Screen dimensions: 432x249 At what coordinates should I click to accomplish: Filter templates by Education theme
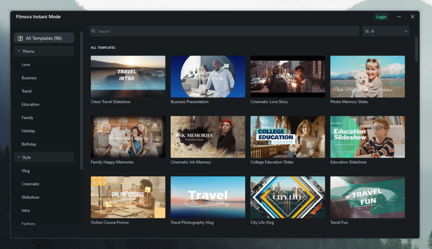click(30, 104)
